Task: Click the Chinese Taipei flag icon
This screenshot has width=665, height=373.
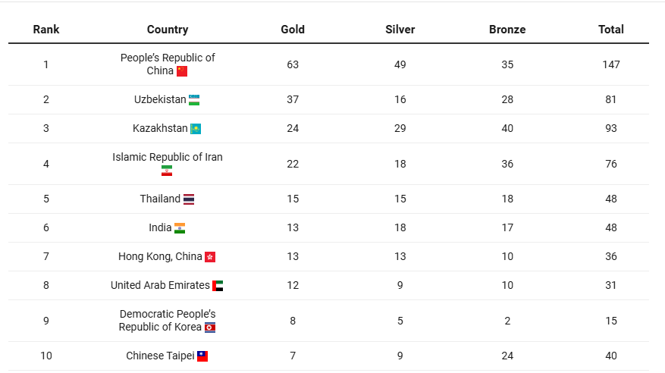Action: point(202,356)
